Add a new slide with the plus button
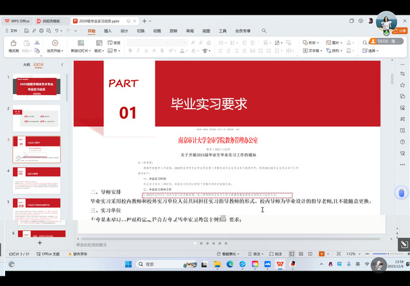The height and width of the screenshot is (286, 410). (x=40, y=243)
